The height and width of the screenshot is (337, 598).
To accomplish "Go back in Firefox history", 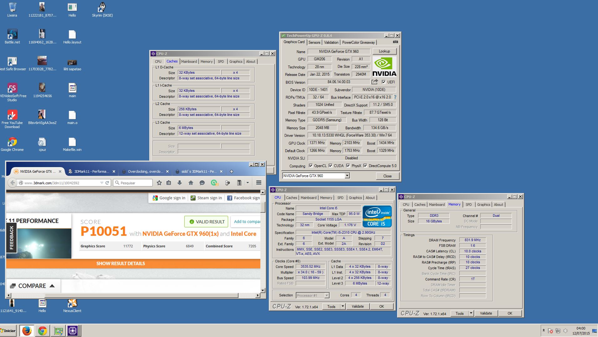I will pos(12,183).
